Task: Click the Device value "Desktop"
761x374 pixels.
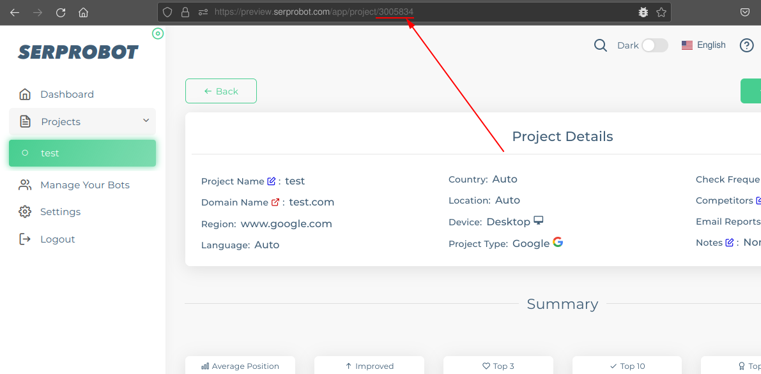Action: (508, 221)
